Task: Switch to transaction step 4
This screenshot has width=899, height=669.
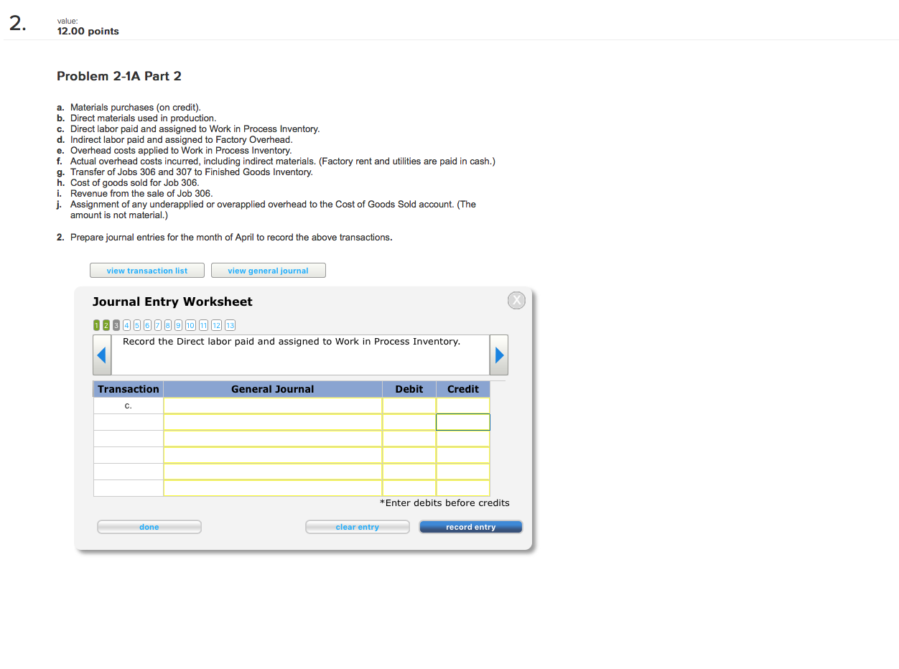Action: (126, 325)
